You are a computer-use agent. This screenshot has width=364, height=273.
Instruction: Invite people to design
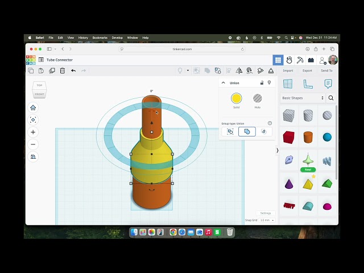click(322, 60)
